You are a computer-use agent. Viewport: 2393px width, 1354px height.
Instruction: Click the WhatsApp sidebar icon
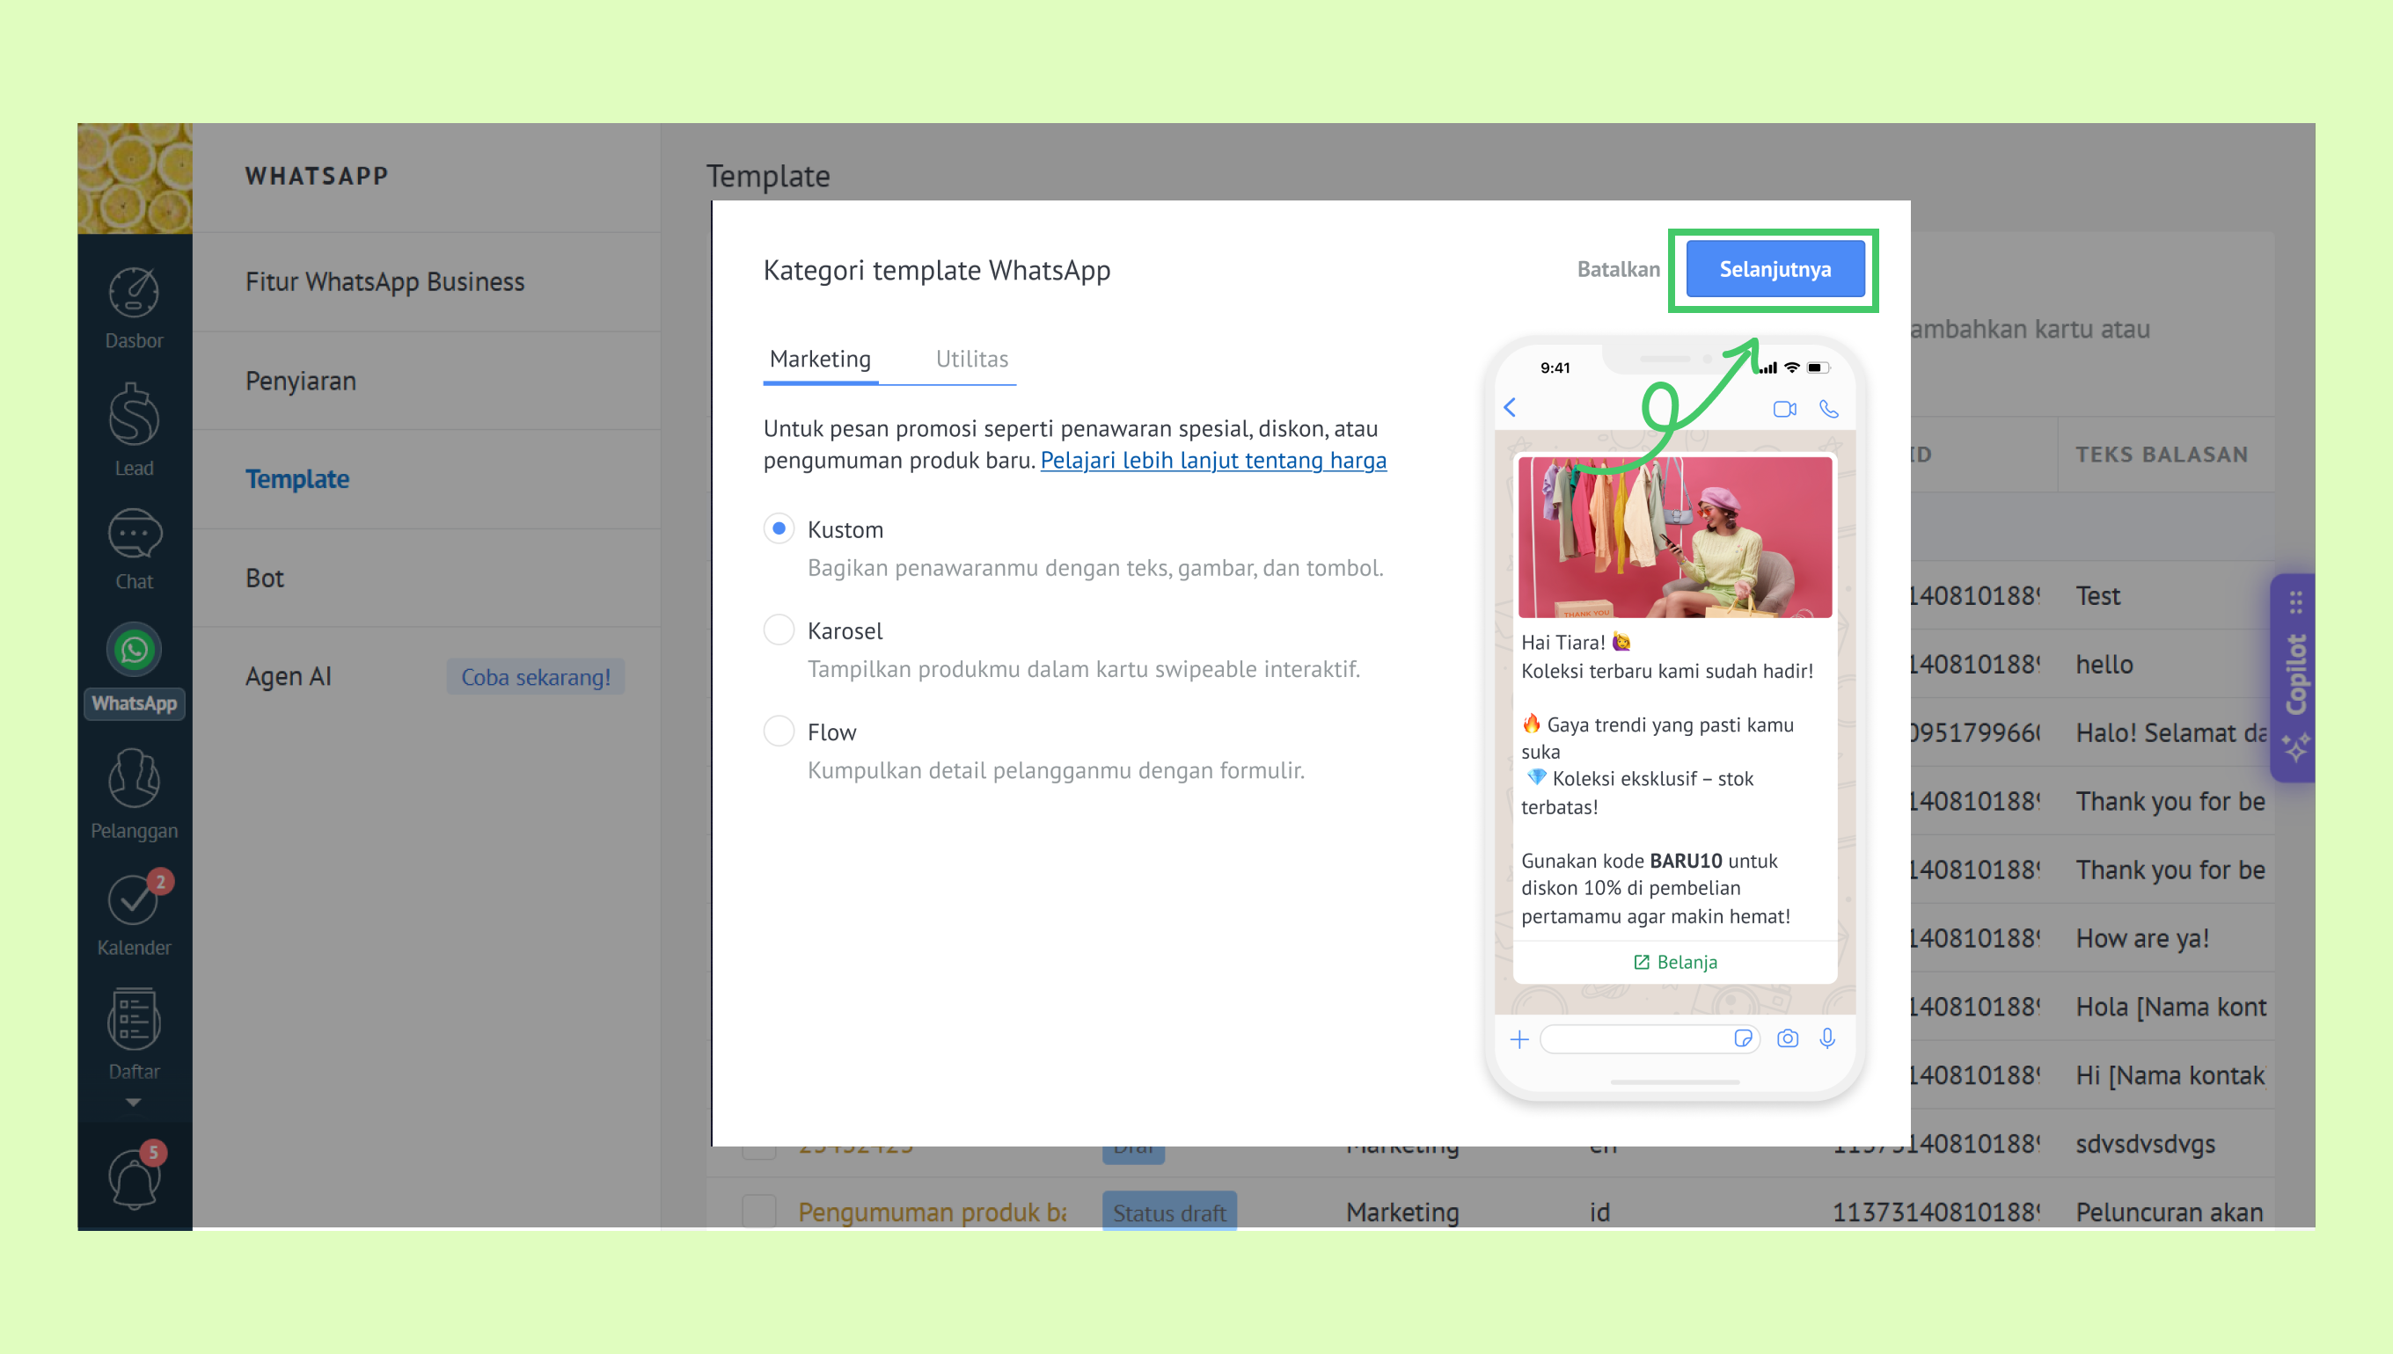pos(134,651)
